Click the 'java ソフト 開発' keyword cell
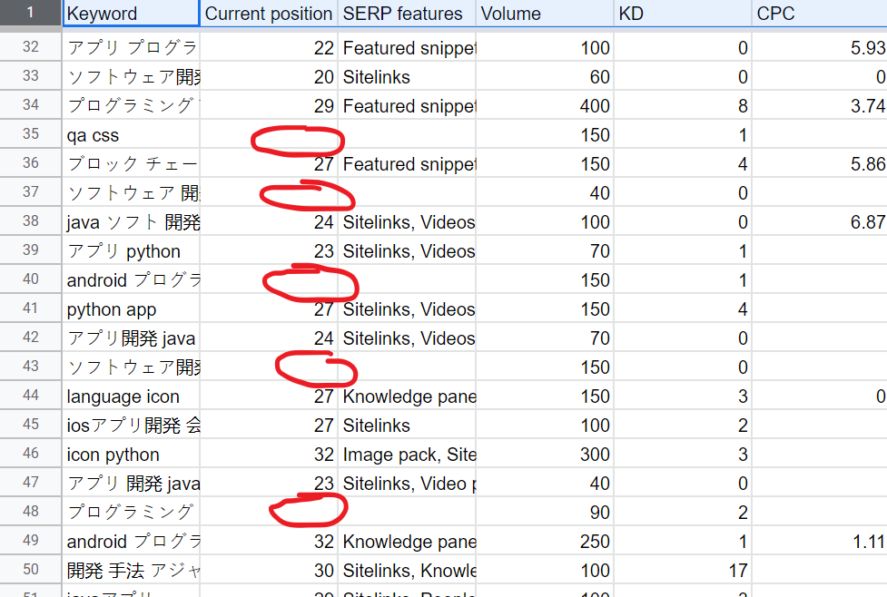This screenshot has width=887, height=597. pos(131,221)
